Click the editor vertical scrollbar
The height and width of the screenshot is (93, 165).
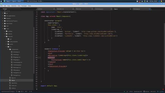coord(164,54)
